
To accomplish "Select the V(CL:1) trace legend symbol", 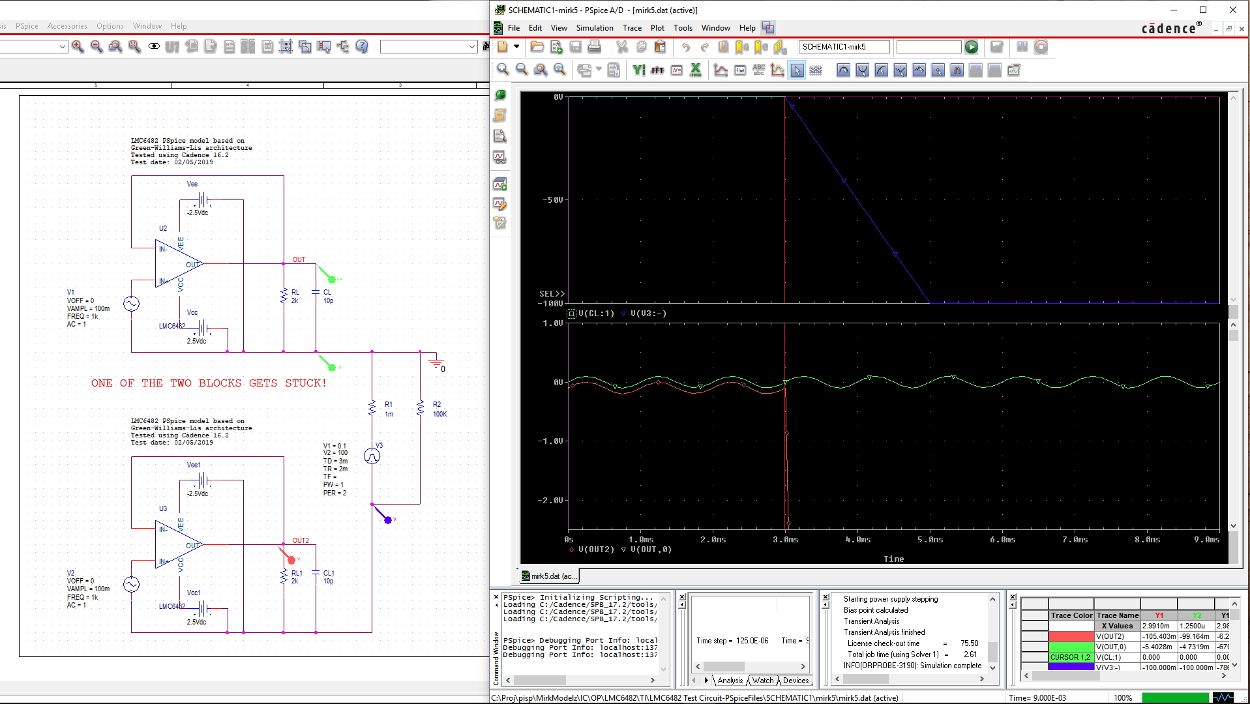I will 571,314.
